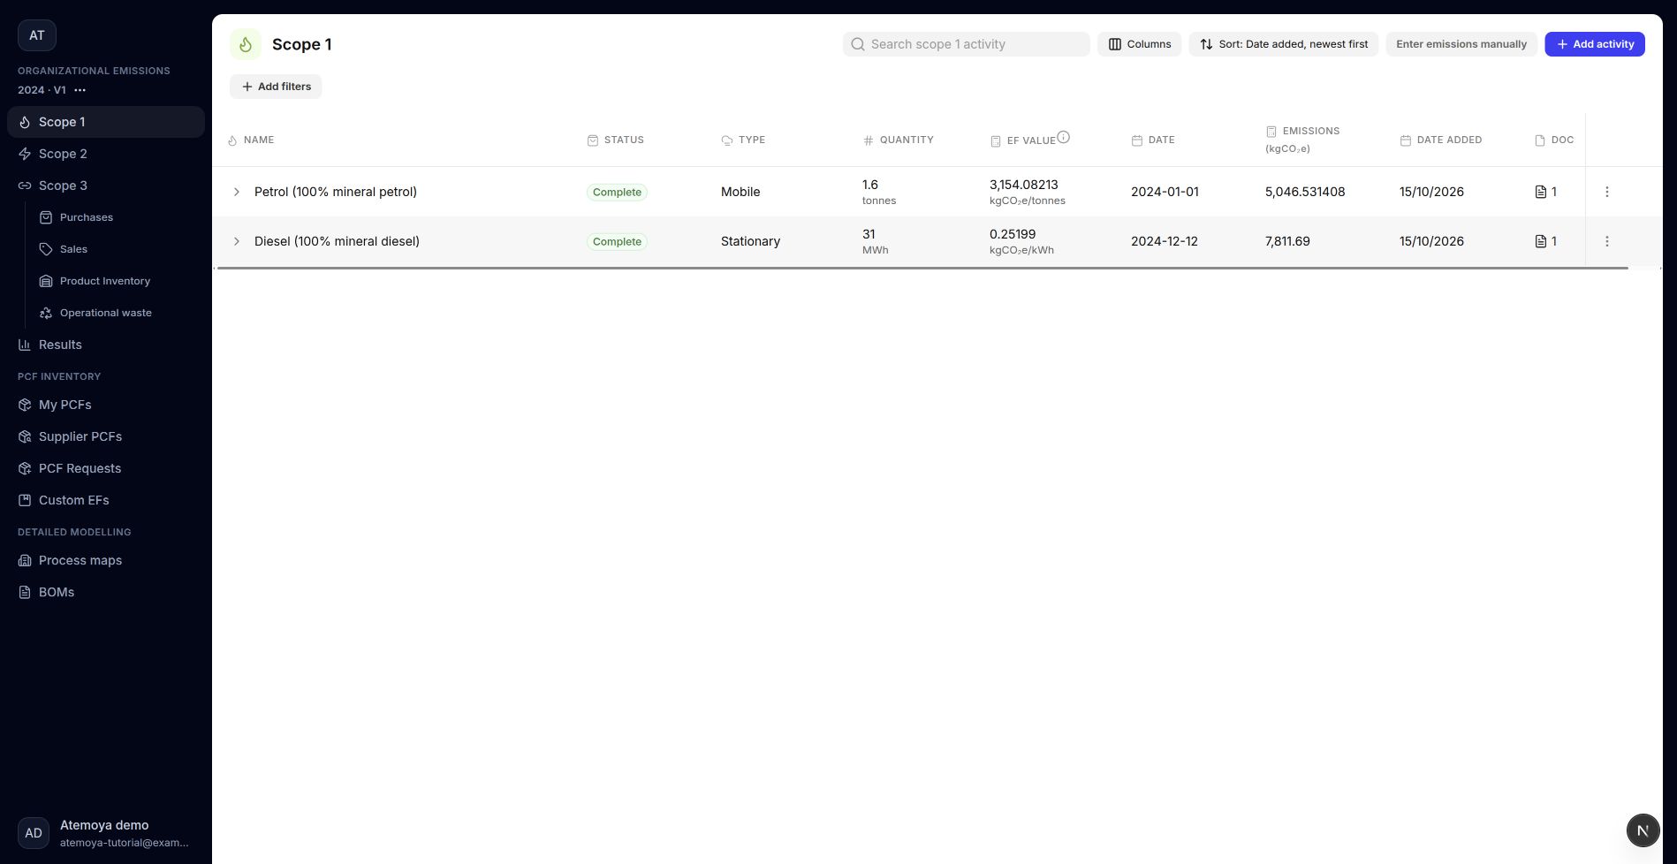1677x864 pixels.
Task: Expand the Diesel (100% mineral diesel) row
Action: pyautogui.click(x=236, y=241)
